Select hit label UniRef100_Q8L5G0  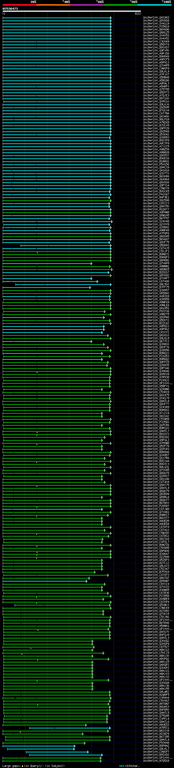pos(156,284)
